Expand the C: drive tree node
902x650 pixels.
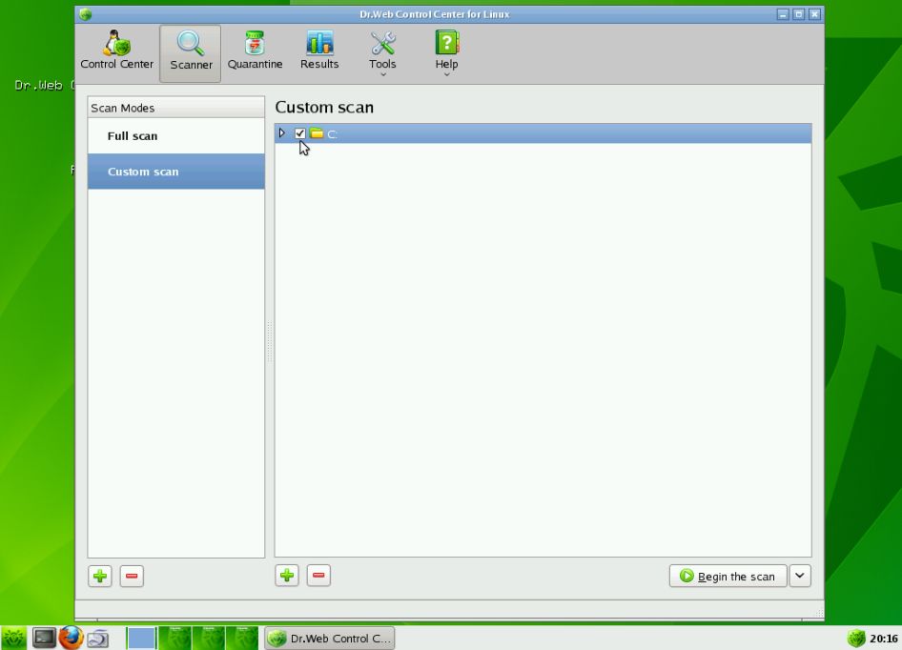282,133
